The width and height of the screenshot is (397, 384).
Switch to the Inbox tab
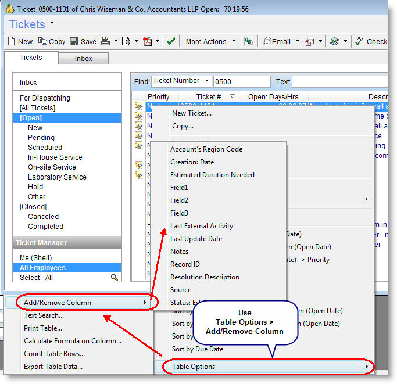84,59
